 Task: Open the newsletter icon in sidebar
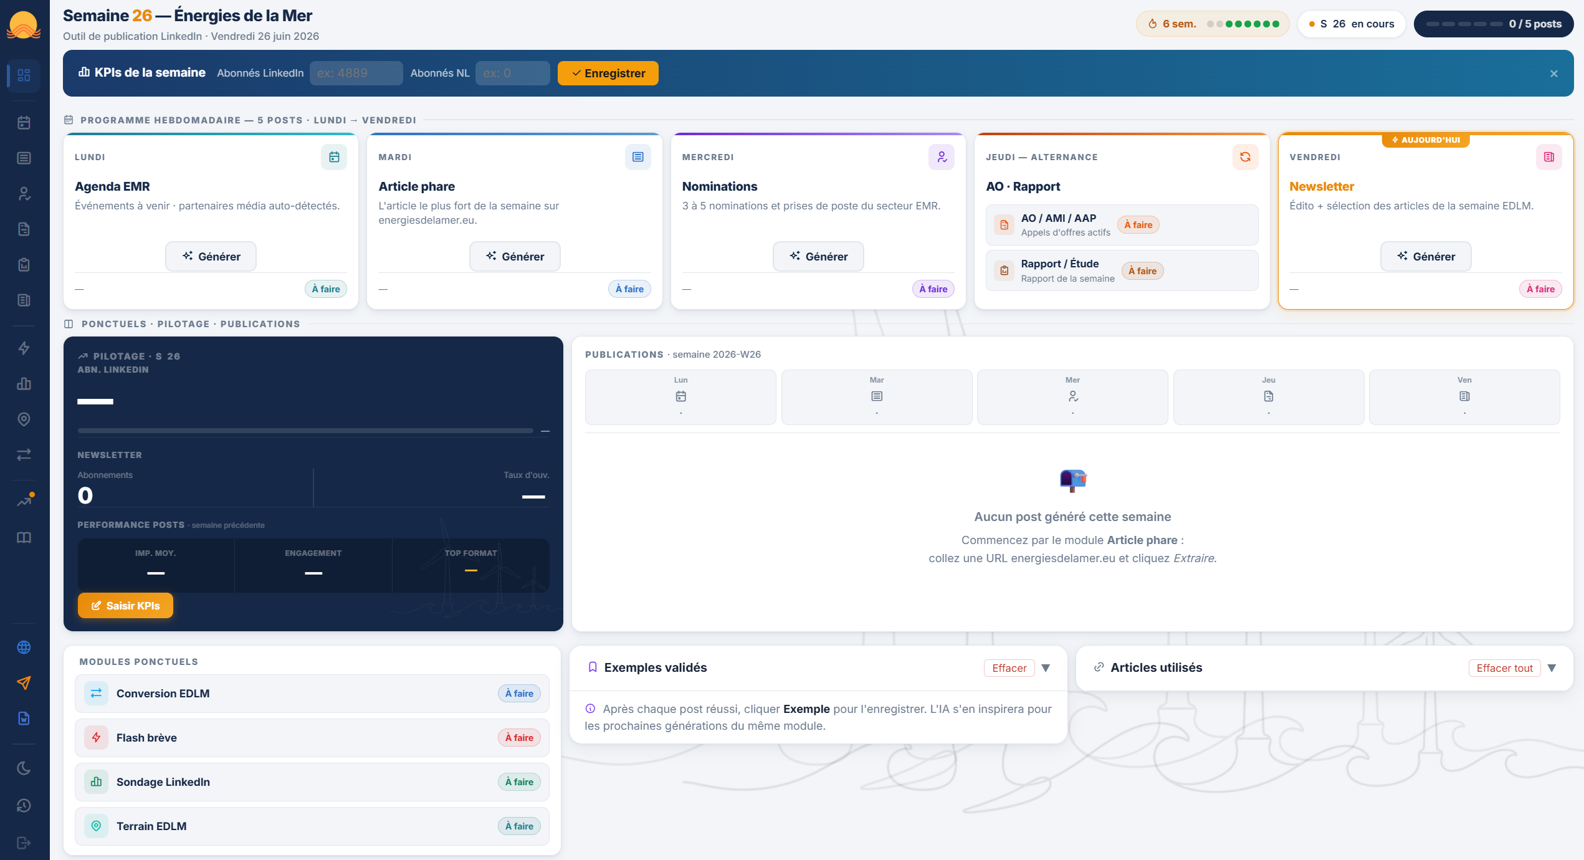pyautogui.click(x=24, y=300)
